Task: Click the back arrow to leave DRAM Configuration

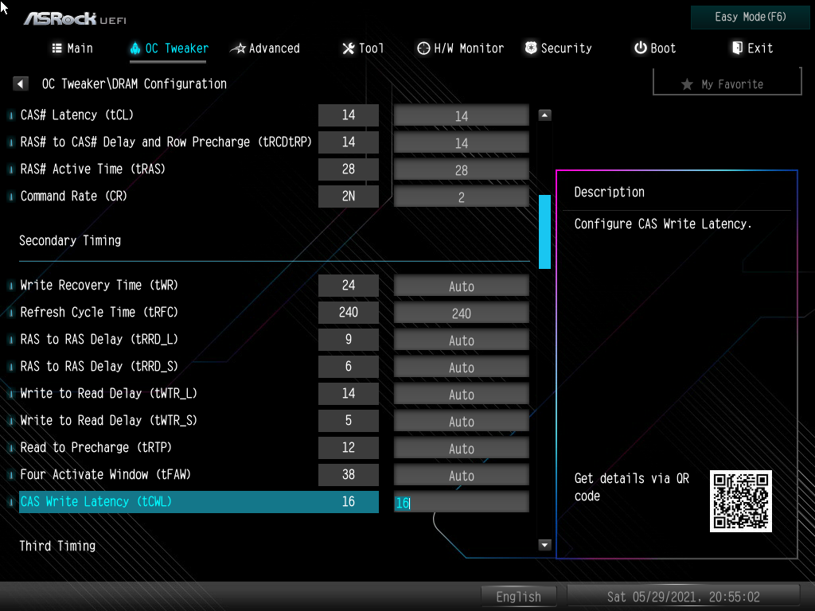Action: (20, 83)
